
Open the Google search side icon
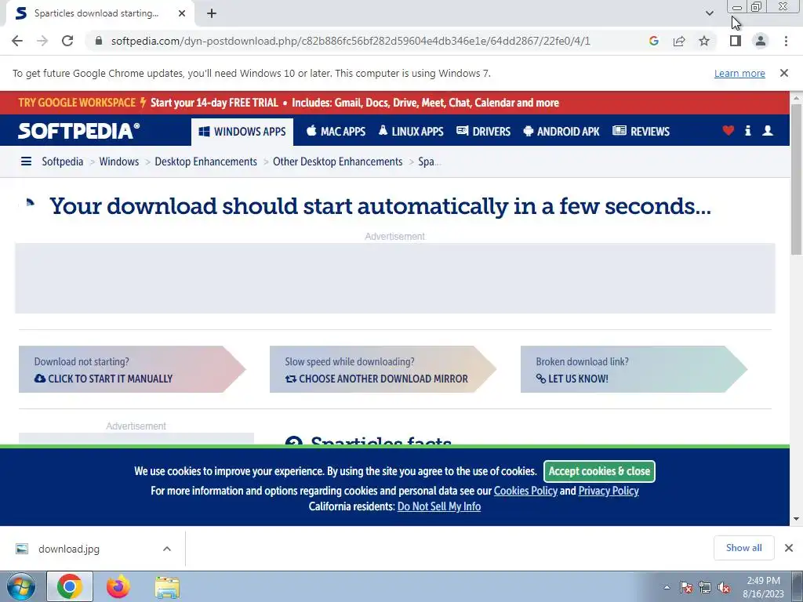pos(653,41)
